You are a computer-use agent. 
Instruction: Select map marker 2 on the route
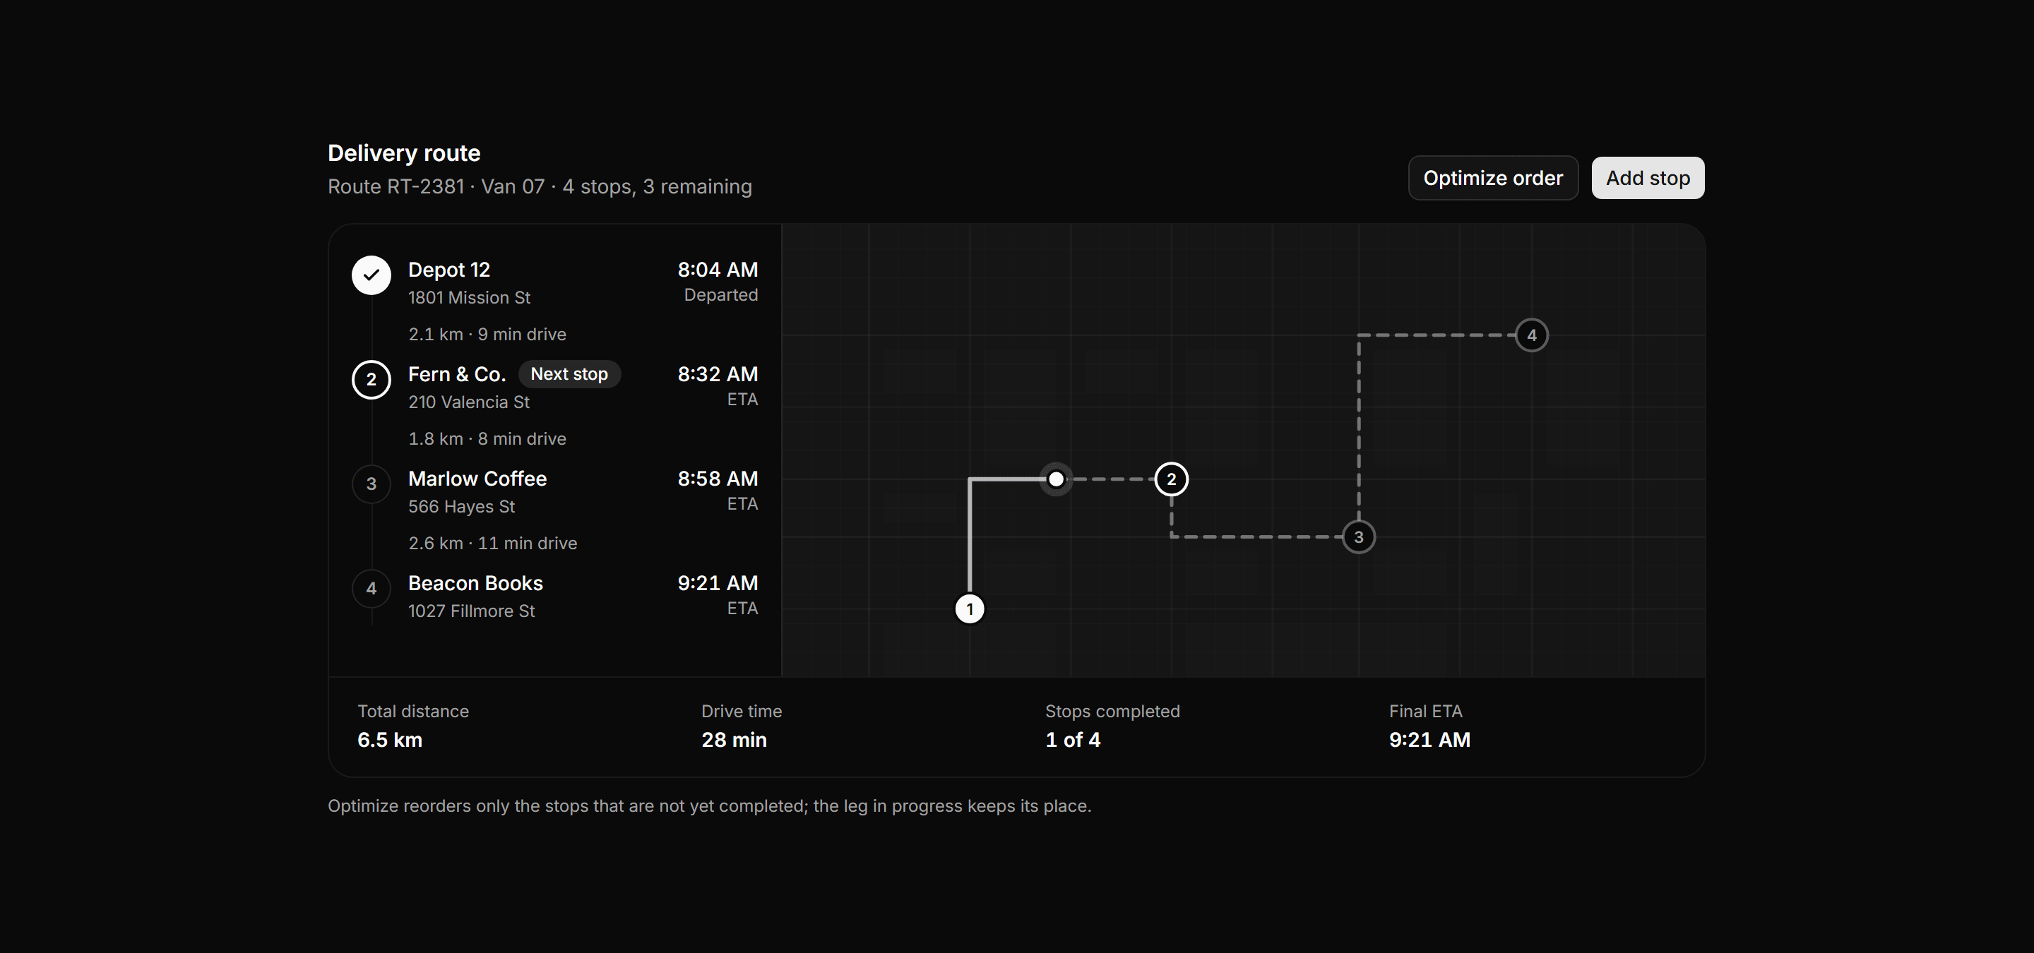click(1171, 479)
